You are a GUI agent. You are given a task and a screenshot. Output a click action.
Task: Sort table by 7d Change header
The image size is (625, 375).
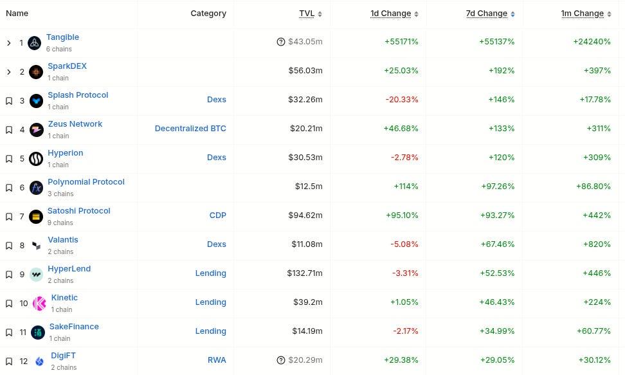click(x=487, y=14)
